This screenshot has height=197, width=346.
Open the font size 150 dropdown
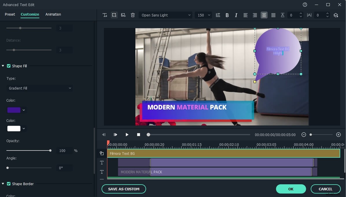pos(203,15)
